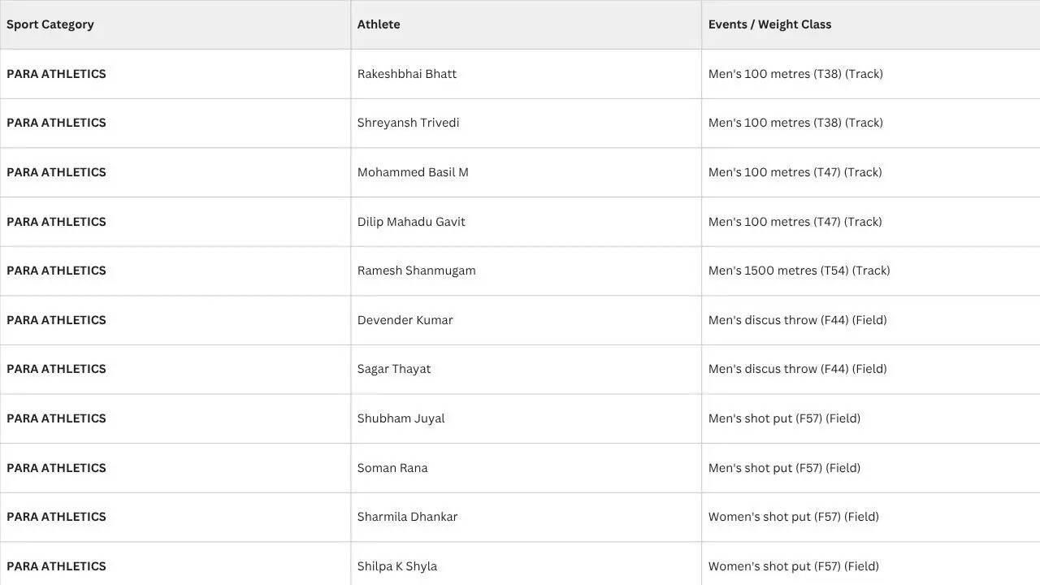Click the Mohammed Basil M name
Viewport: 1040px width, 585px height.
click(413, 172)
